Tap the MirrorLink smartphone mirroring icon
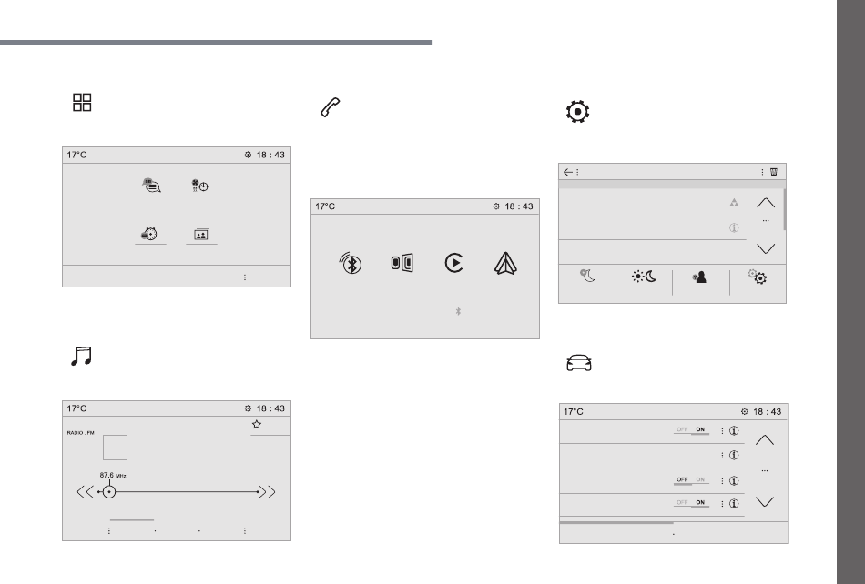The height and width of the screenshot is (584, 865). pyautogui.click(x=402, y=263)
